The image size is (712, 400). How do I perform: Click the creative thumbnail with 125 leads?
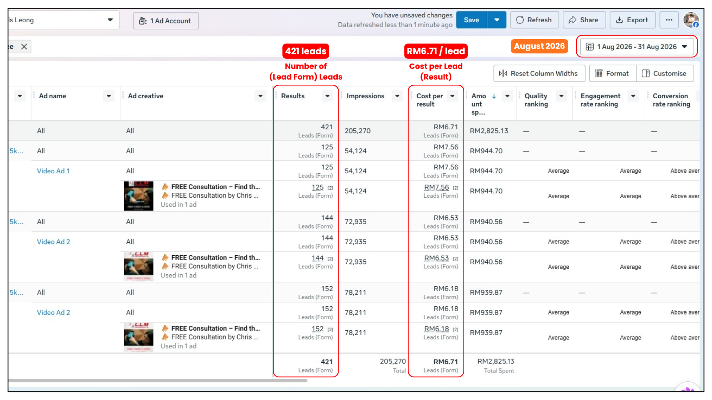139,196
